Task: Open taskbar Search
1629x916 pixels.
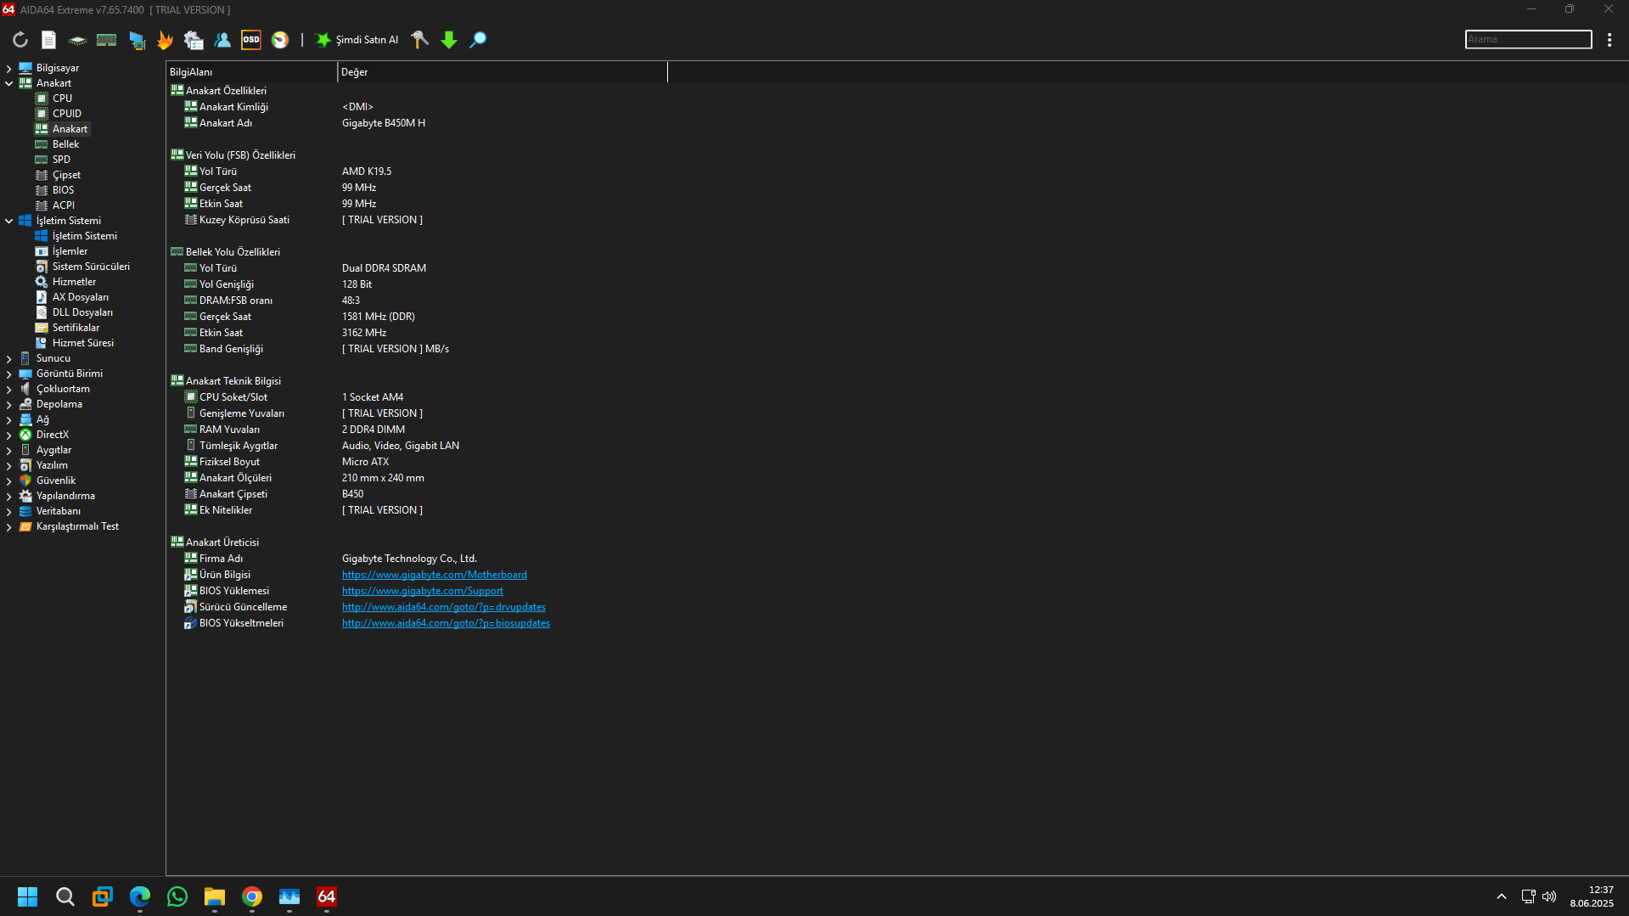Action: tap(65, 896)
